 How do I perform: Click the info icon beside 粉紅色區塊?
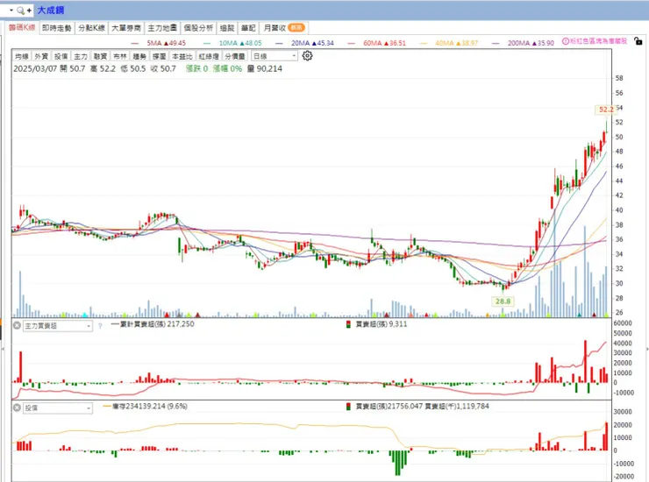click(566, 41)
